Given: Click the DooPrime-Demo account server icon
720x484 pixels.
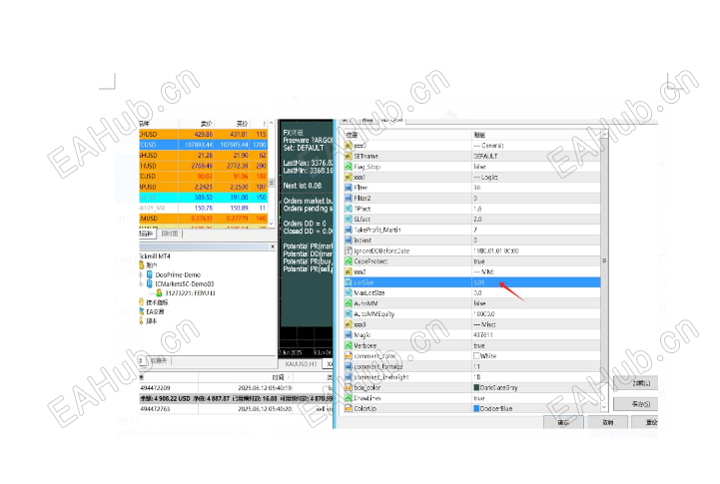Looking at the screenshot, I should coord(149,274).
